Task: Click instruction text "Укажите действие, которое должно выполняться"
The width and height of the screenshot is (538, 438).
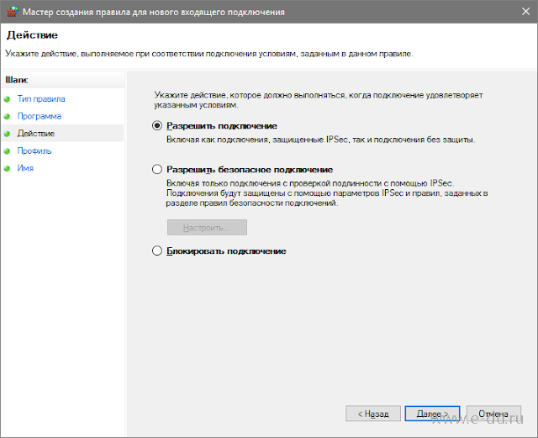Action: click(319, 100)
